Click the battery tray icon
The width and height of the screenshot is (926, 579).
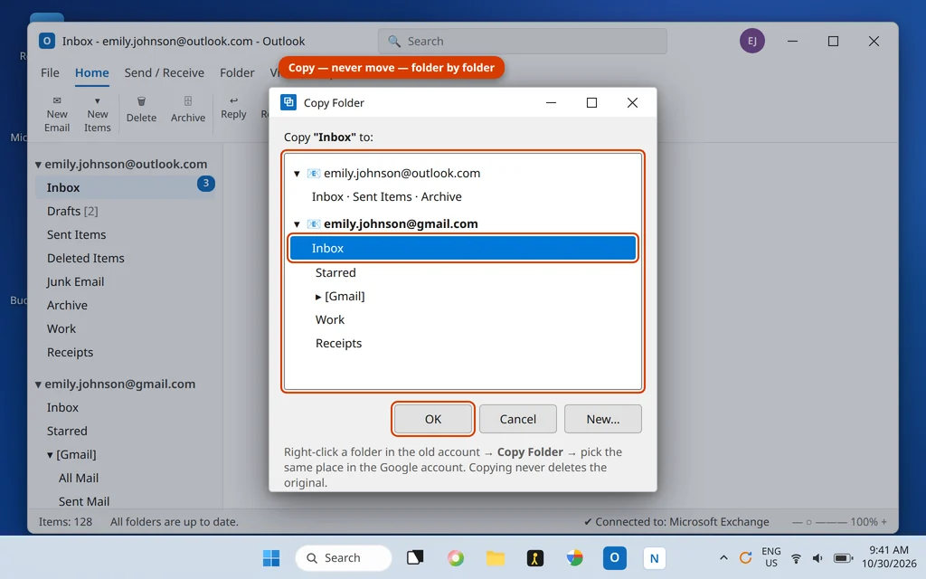843,558
